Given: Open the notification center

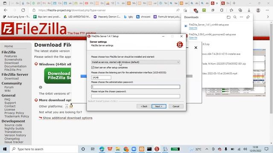Looking at the screenshot, I should (266, 149).
